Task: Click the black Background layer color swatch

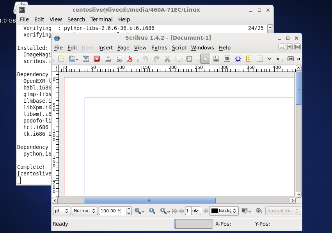Action: point(215,210)
